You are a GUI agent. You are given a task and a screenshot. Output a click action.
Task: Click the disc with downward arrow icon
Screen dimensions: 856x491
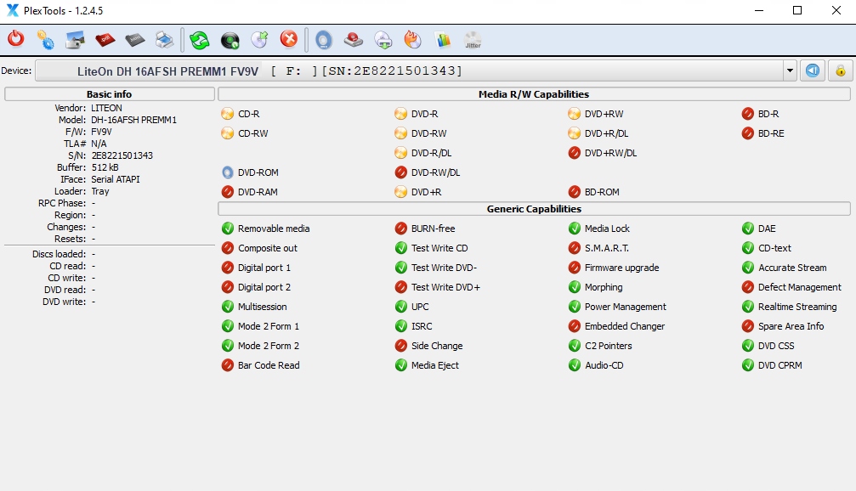point(383,40)
